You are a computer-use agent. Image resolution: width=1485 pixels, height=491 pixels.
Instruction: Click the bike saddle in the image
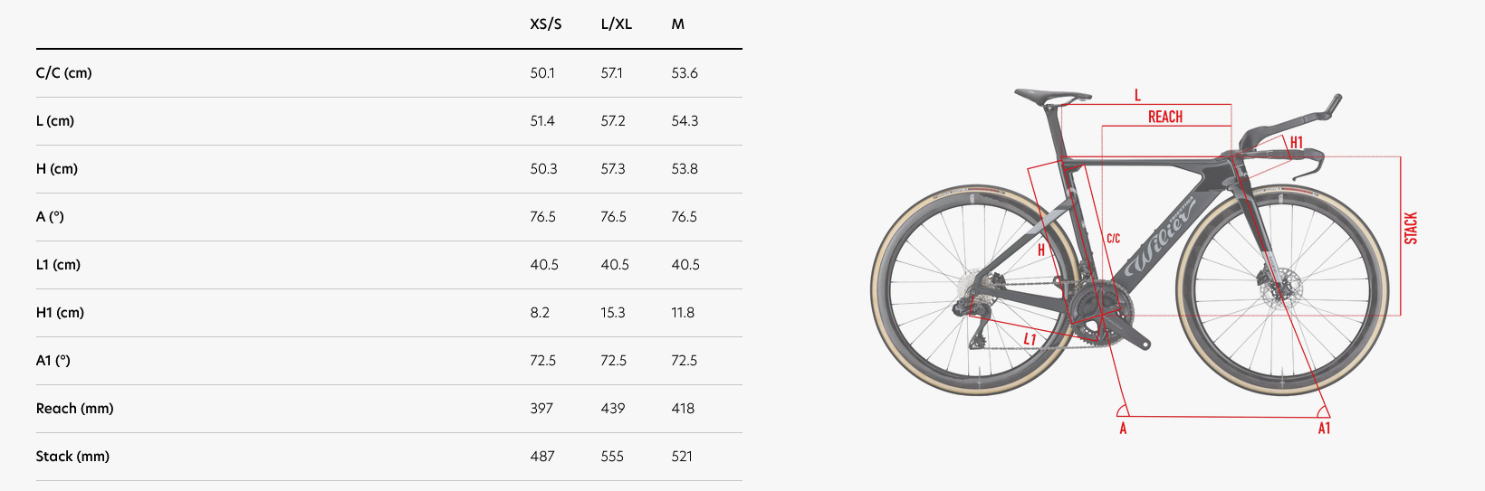pos(1052,95)
